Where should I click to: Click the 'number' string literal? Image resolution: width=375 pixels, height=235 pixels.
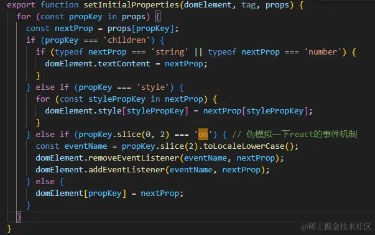click(323, 52)
